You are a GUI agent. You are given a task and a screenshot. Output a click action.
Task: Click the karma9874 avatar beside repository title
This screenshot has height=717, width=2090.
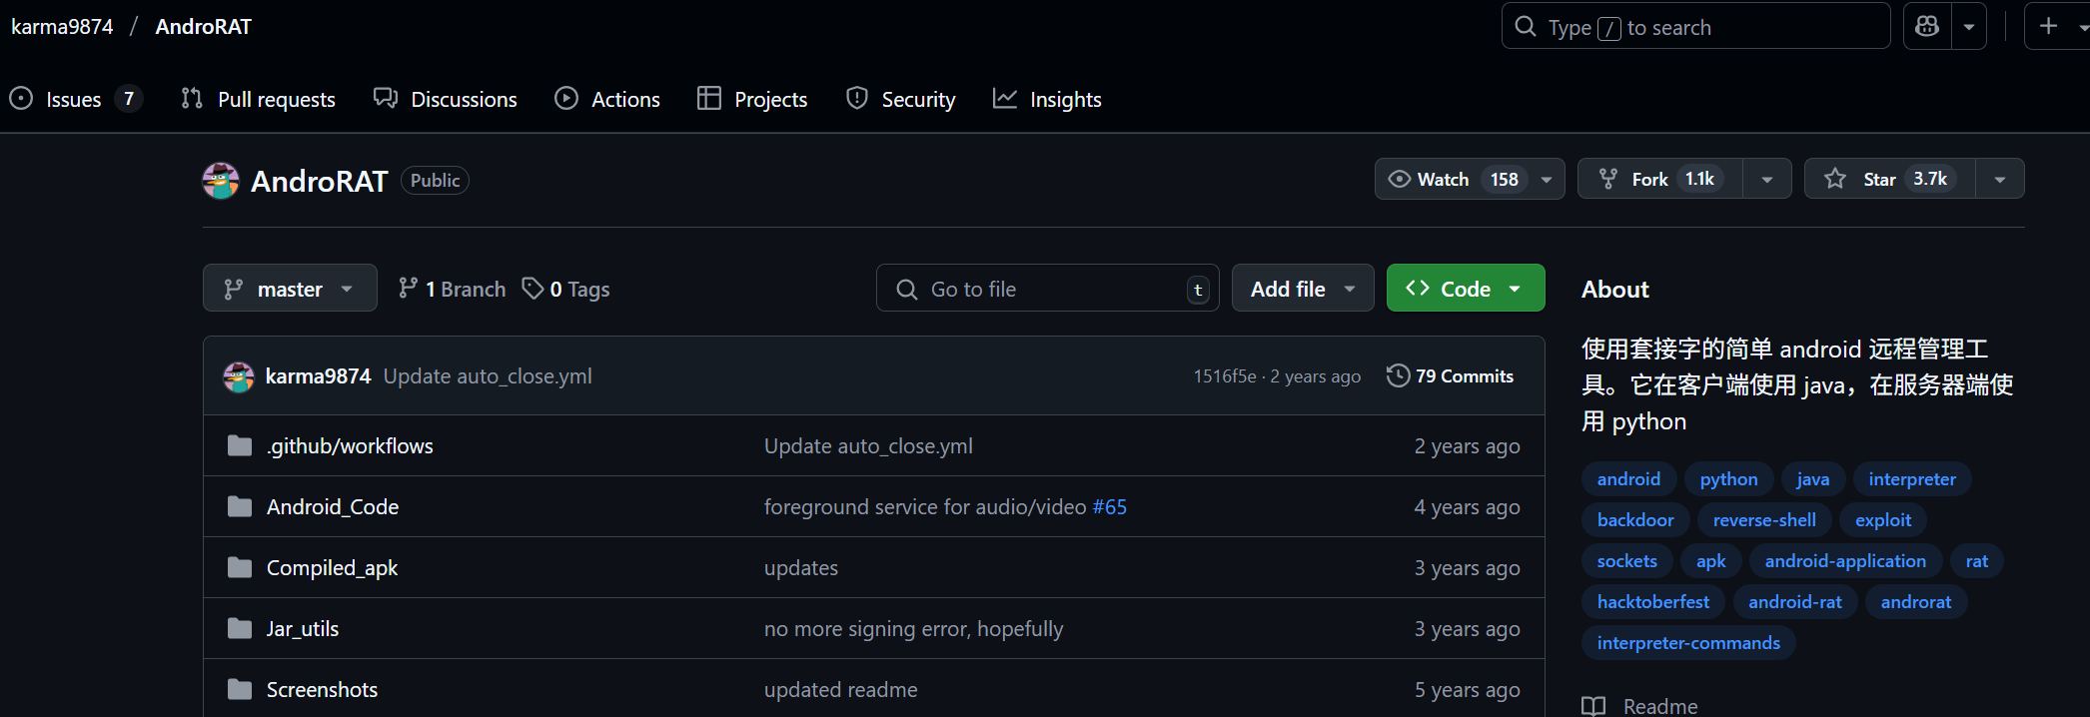tap(221, 181)
